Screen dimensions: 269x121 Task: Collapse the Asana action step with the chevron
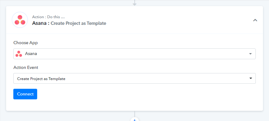pyautogui.click(x=255, y=20)
